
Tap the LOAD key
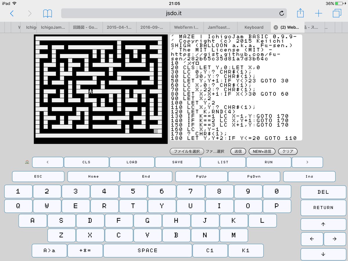coord(132,162)
